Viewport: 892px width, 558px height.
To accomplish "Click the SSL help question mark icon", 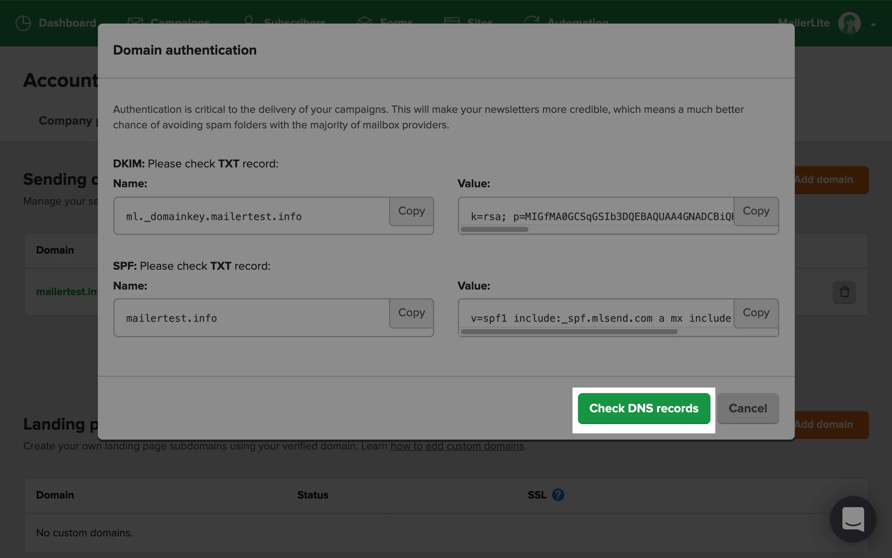I will (558, 494).
